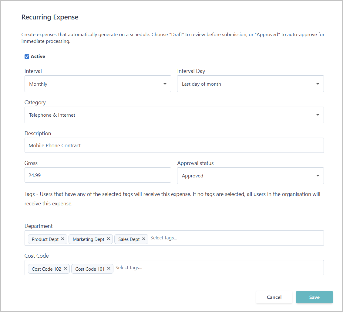343x312 pixels.
Task: Open the Category dropdown
Action: [x=174, y=115]
